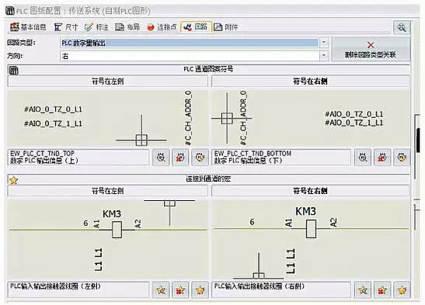Switch to the 连接点 tab
This screenshot has height=305, width=425.
click(x=162, y=27)
